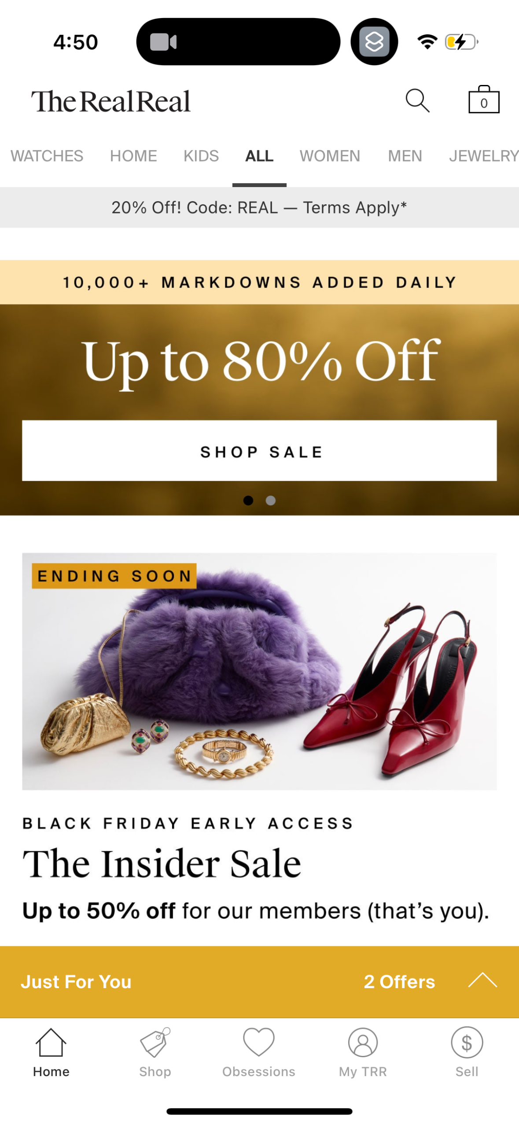Tap the Shortcuts icon in status bar
Image resolution: width=519 pixels, height=1125 pixels.
[374, 42]
